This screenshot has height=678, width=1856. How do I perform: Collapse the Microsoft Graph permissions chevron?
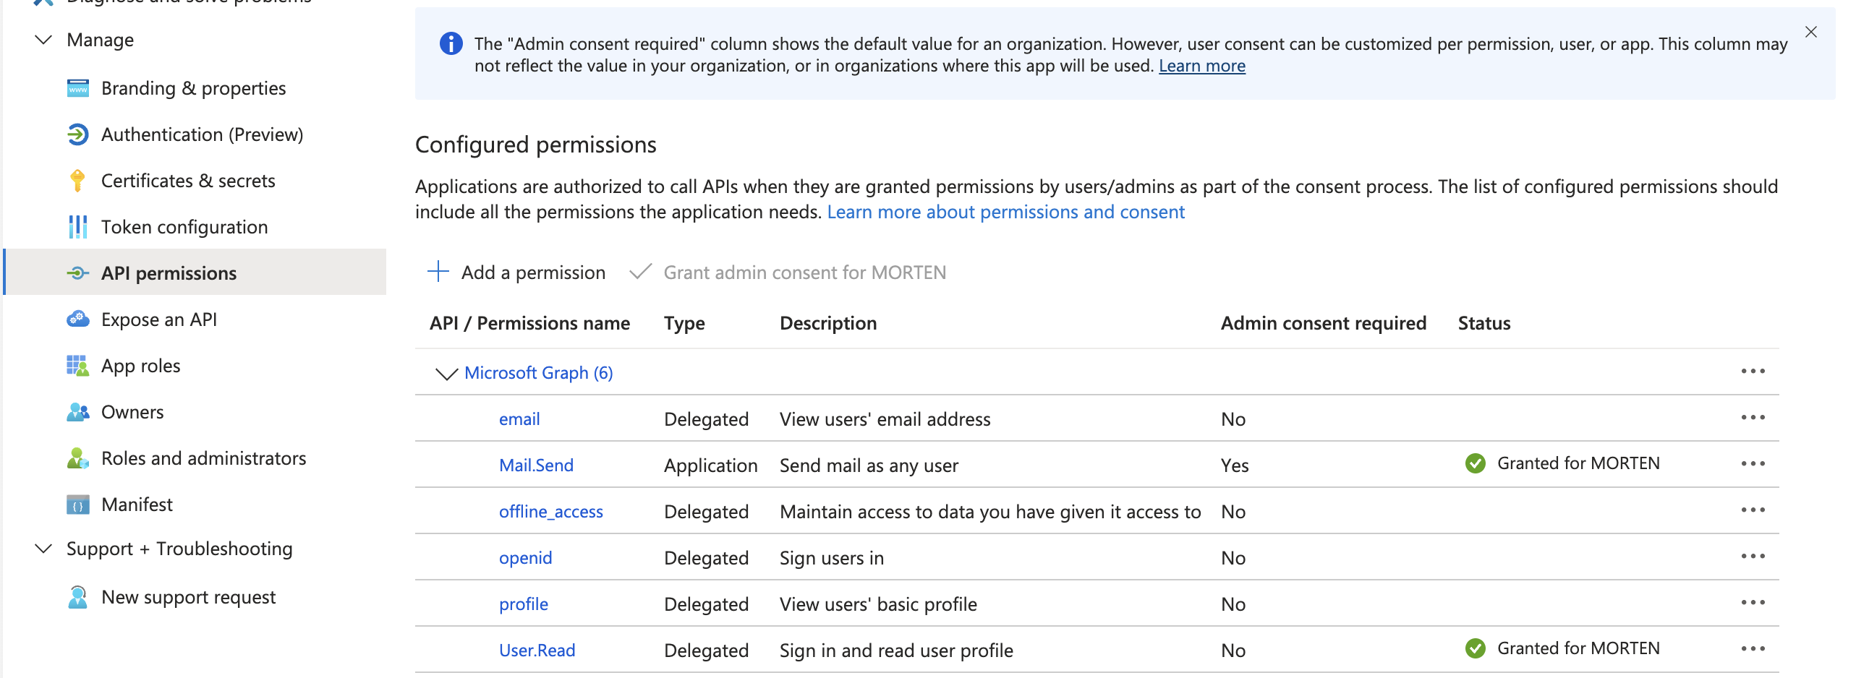446,373
